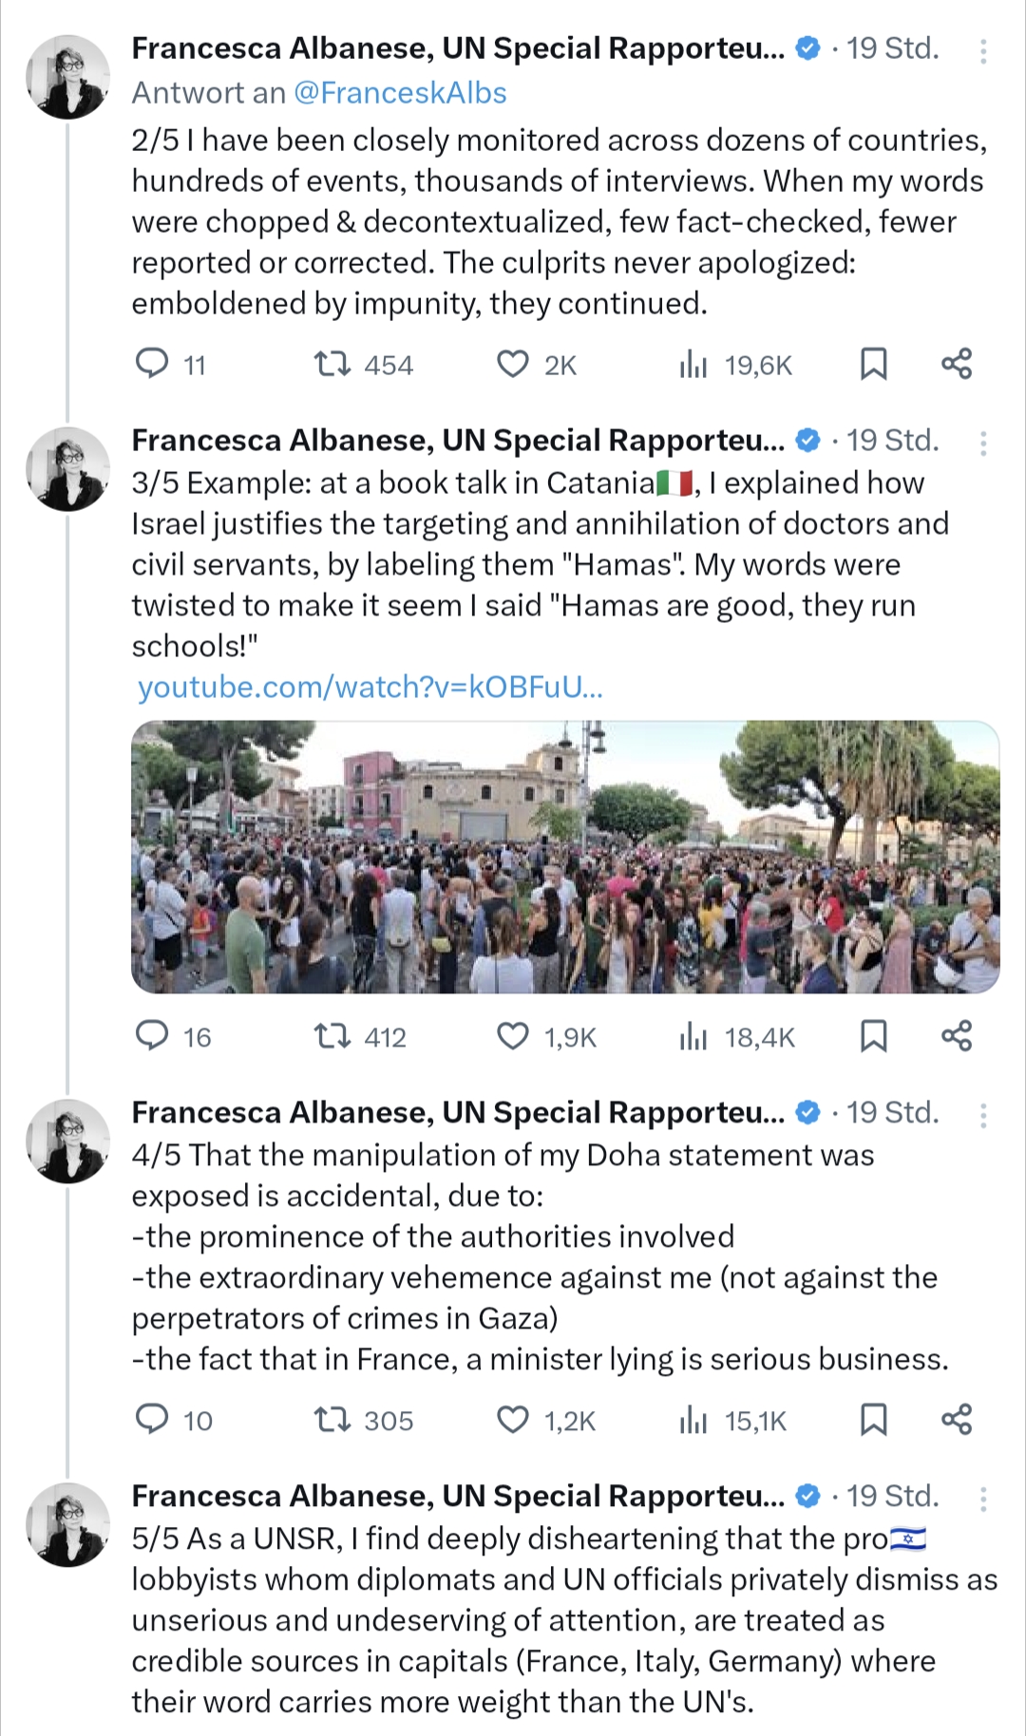The image size is (1026, 1736).
Task: Like the 3/5 tweet with 1,9K likes
Action: pyautogui.click(x=513, y=1035)
